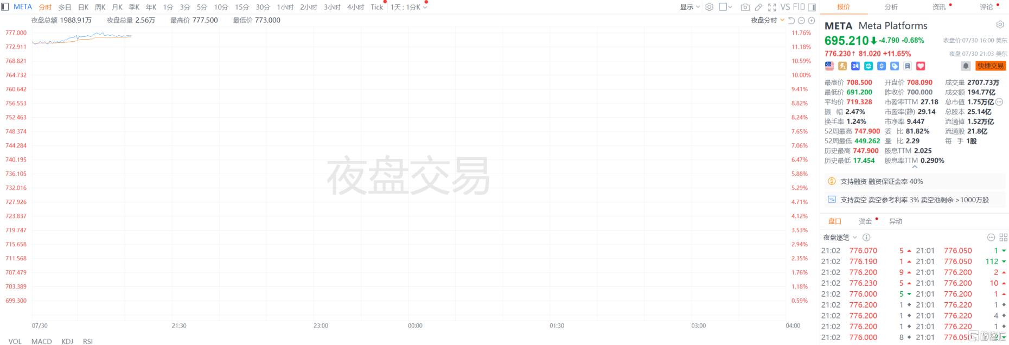Enable the KDJ indicator

[x=67, y=341]
